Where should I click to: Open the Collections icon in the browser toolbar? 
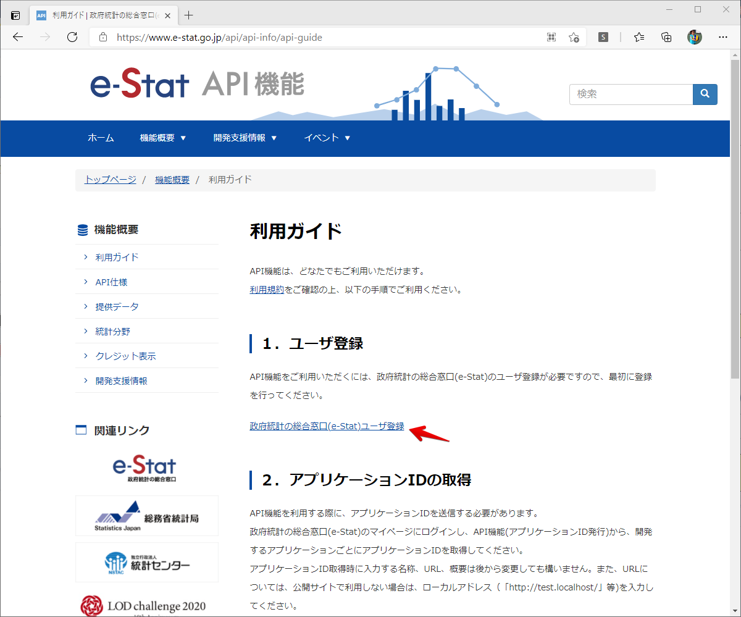pos(666,37)
